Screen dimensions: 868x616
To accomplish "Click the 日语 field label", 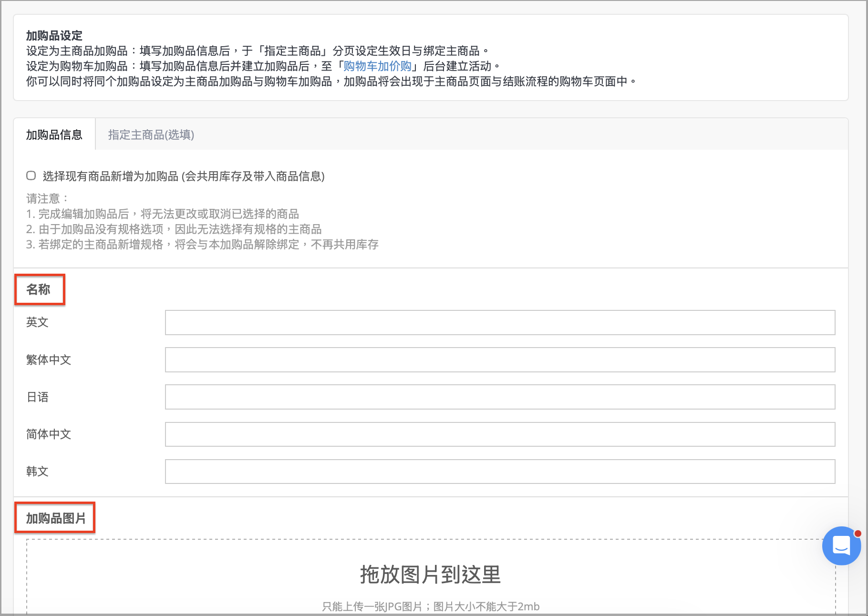I will pyautogui.click(x=37, y=397).
